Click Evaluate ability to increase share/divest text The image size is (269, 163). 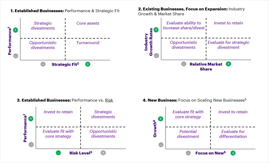pos(184,25)
